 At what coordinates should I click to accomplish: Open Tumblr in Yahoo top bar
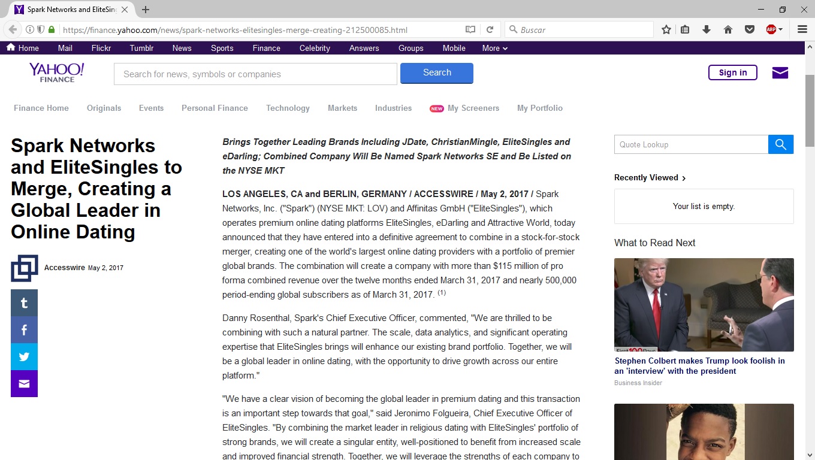tap(142, 48)
